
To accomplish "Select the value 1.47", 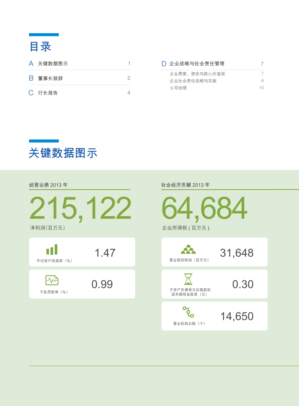I will [105, 253].
